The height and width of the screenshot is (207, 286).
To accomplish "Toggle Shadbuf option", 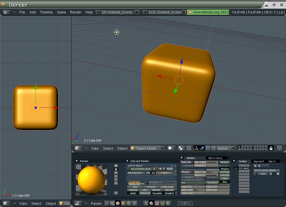I will (x=169, y=193).
